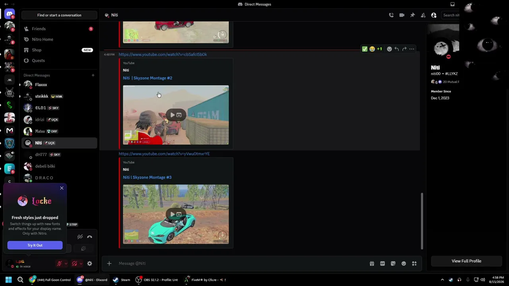The height and width of the screenshot is (286, 509).
Task: Open User Settings gear
Action: coord(89,263)
